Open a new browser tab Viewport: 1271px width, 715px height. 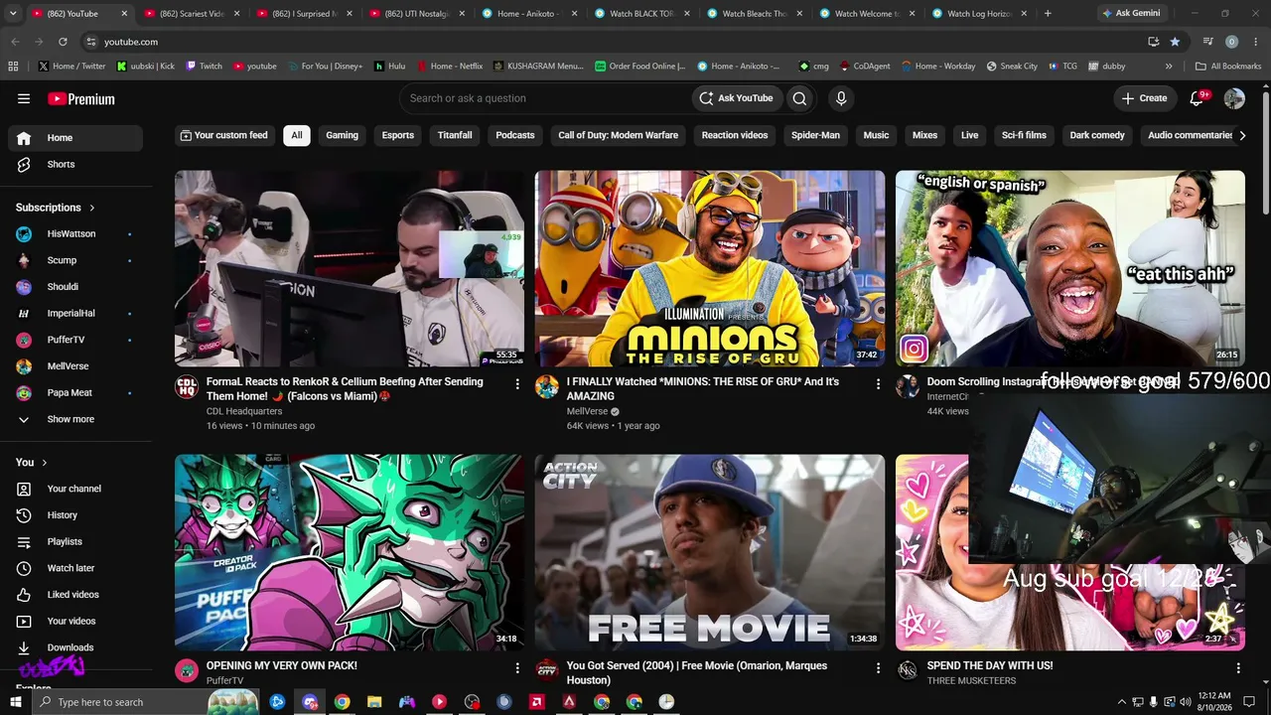[x=1048, y=14]
